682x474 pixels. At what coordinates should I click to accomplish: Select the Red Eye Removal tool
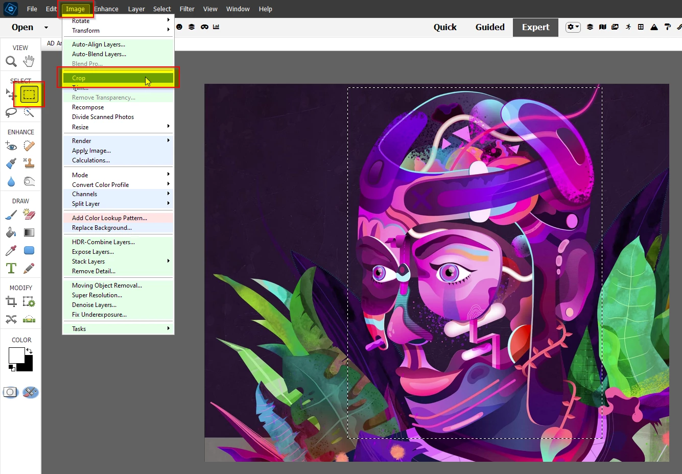pos(11,147)
